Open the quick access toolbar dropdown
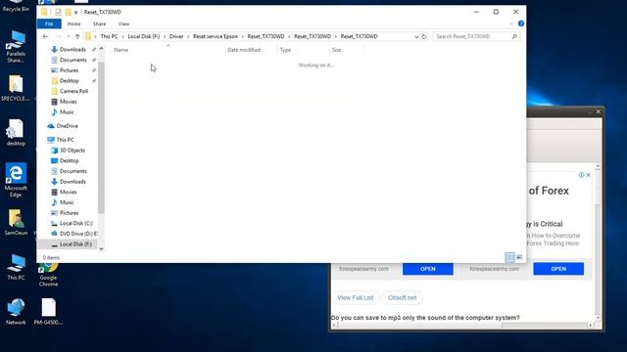Image resolution: width=627 pixels, height=352 pixels. [x=75, y=13]
